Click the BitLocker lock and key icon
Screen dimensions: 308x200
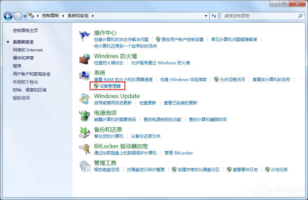[84, 149]
